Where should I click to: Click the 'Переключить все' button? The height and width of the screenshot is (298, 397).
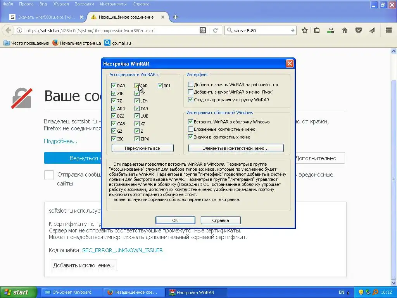coord(143,148)
